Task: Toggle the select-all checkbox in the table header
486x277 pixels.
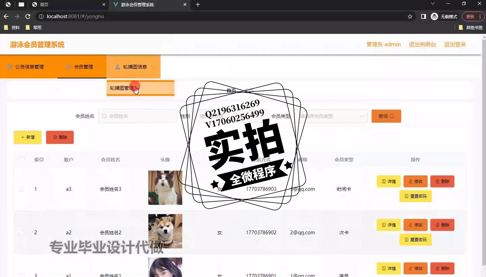Action: 22,160
